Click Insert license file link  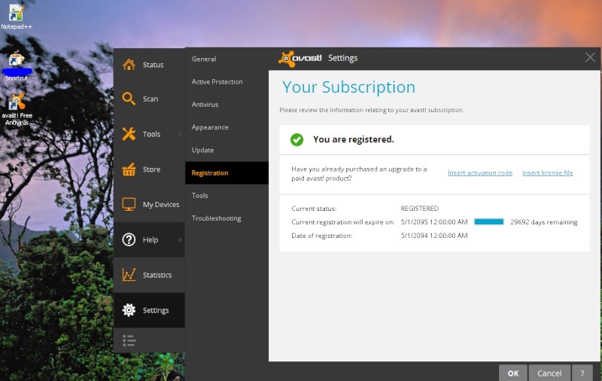(x=548, y=173)
